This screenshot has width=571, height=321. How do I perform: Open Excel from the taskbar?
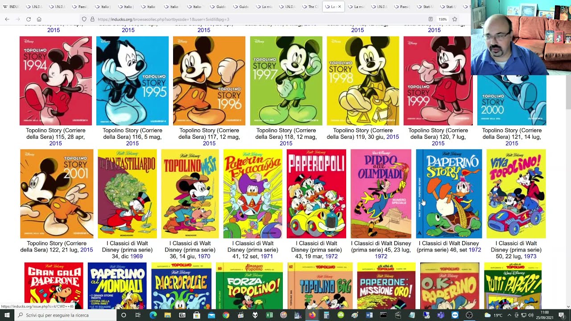pyautogui.click(x=269, y=315)
